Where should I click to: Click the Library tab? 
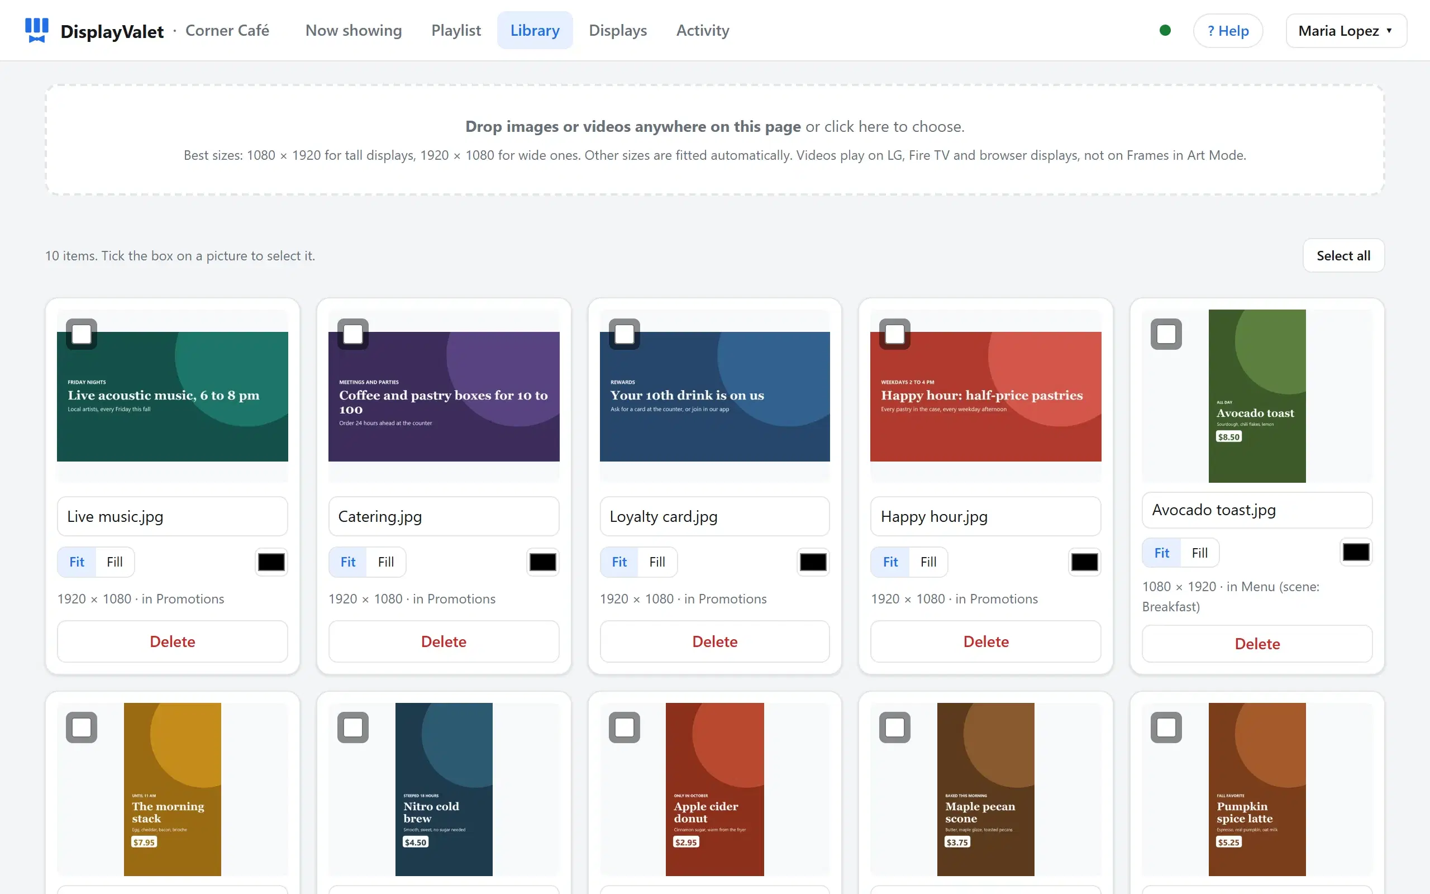click(x=535, y=30)
